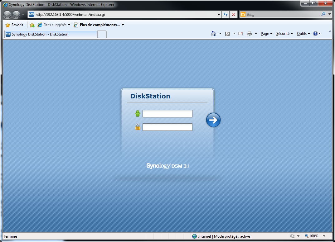
Task: Click the Read mail icon
Action: pos(240,34)
